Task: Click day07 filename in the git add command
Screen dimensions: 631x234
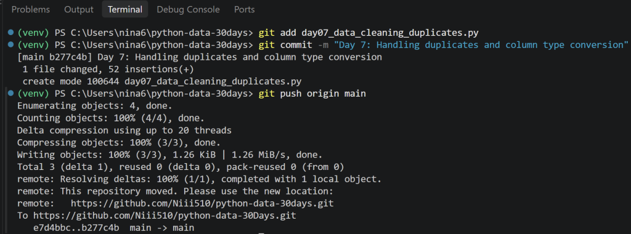Action: (x=390, y=33)
